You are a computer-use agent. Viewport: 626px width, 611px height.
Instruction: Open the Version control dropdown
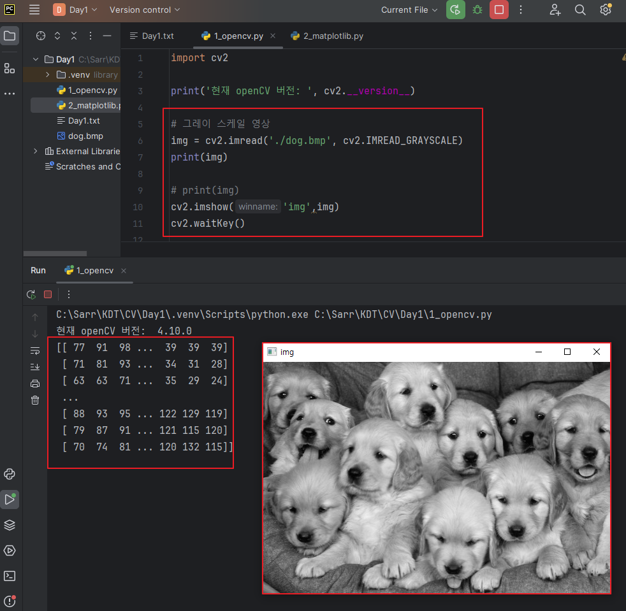point(145,10)
